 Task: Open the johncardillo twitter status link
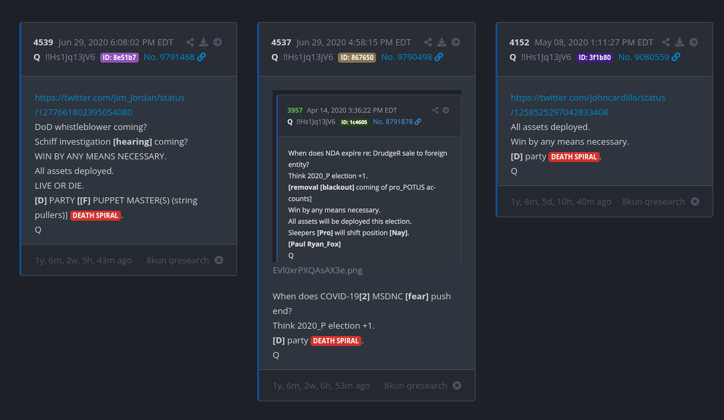point(588,105)
